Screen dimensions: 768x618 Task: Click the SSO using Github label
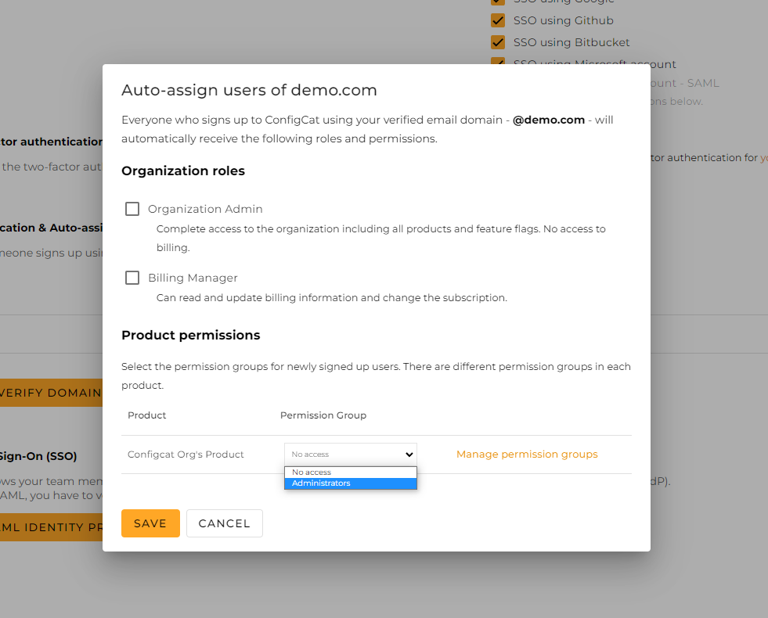[563, 20]
